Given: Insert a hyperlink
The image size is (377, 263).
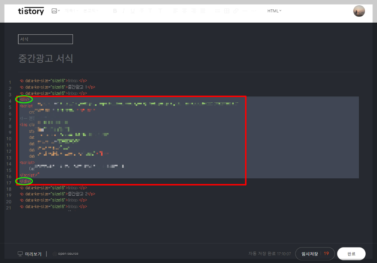Looking at the screenshot, I should tap(236, 11).
